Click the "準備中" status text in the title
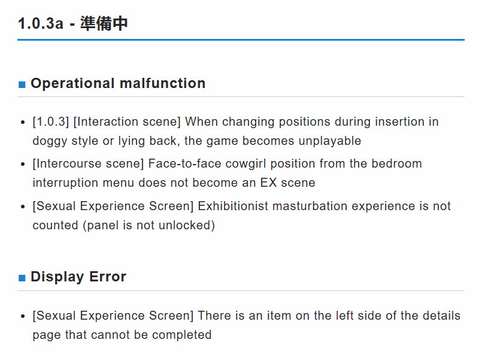Image resolution: width=500 pixels, height=361 pixels. [x=104, y=24]
